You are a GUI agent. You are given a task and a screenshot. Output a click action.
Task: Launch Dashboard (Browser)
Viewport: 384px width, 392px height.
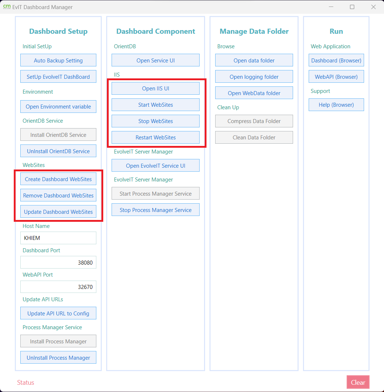click(336, 60)
